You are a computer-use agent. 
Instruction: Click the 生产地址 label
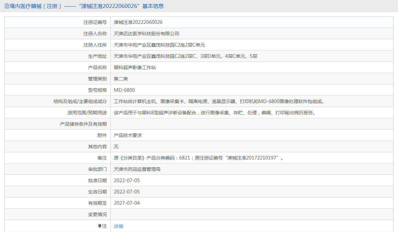tap(97, 56)
